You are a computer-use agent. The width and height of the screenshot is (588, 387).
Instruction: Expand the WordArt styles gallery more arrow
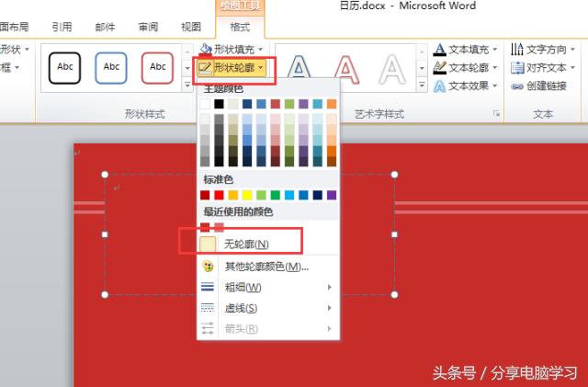coord(422,85)
